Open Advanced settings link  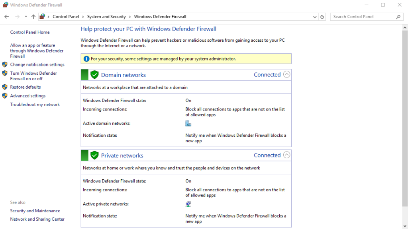point(28,96)
